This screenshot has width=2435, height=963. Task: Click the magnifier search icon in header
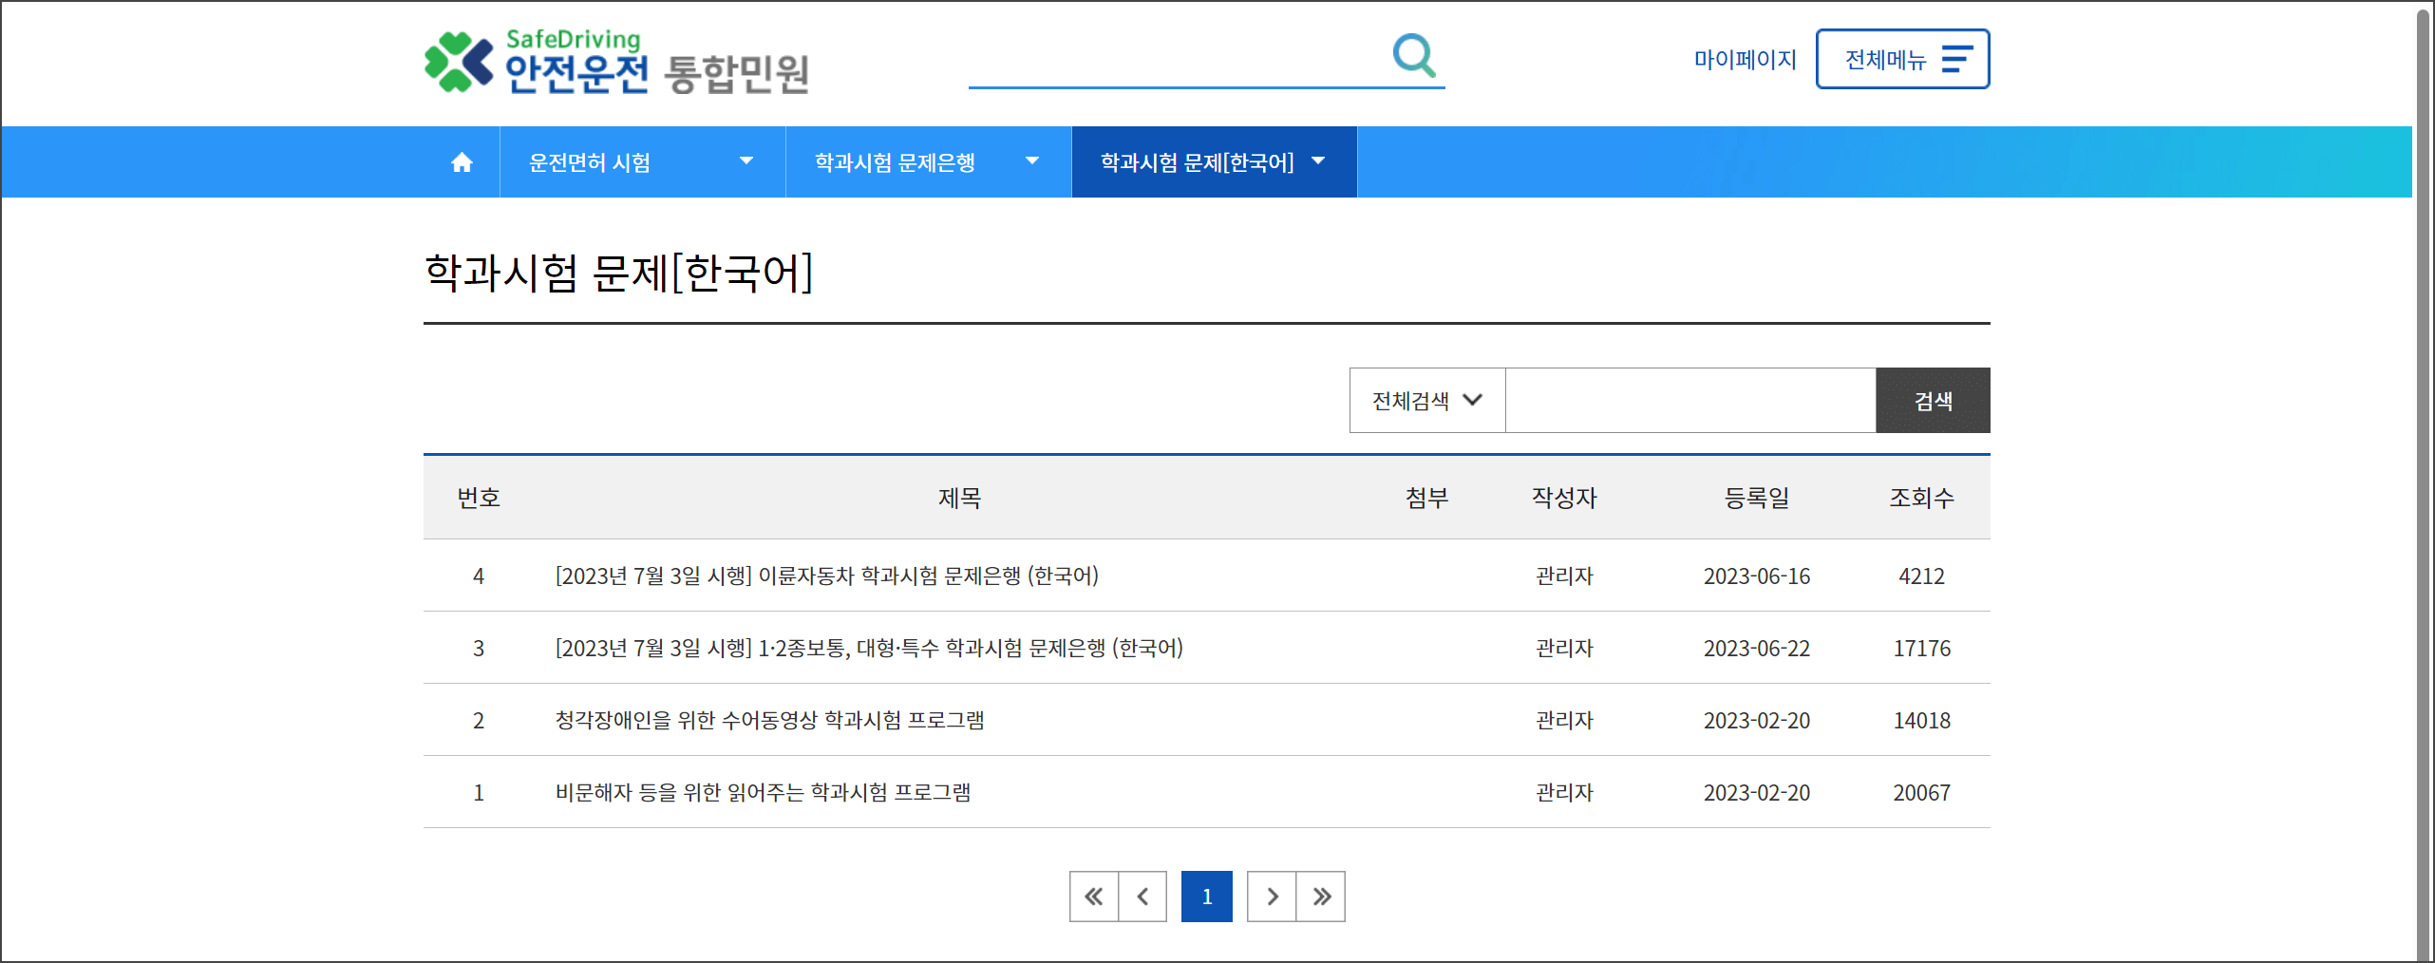tap(1414, 56)
